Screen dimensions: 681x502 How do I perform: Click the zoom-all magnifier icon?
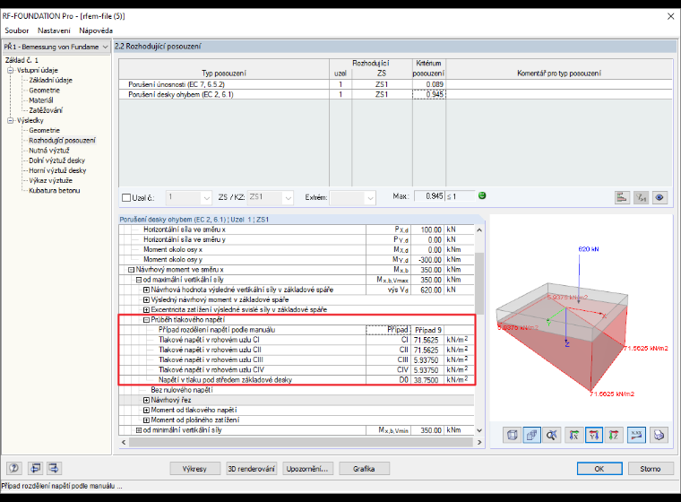point(552,435)
